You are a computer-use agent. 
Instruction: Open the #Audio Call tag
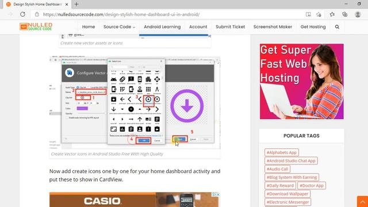[x=277, y=169]
